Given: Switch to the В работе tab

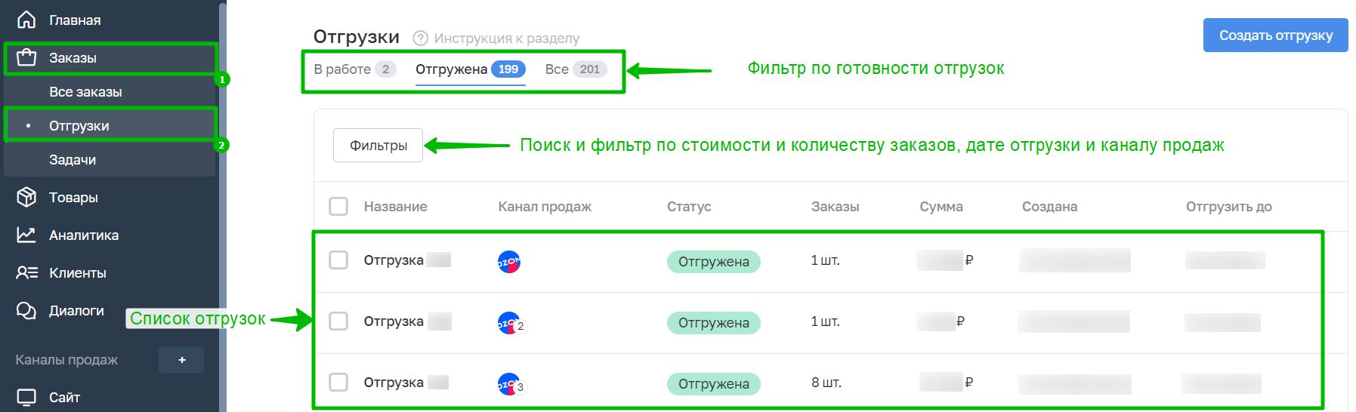Looking at the screenshot, I should click(x=354, y=69).
